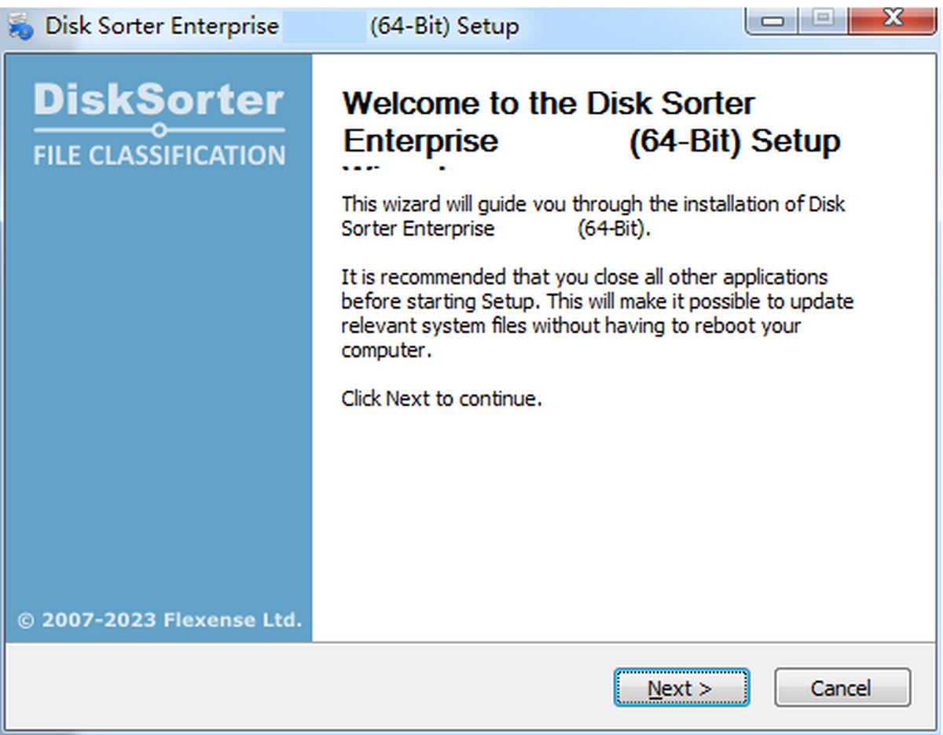The width and height of the screenshot is (943, 735).
Task: Click the recommendation about closing applications
Action: coord(596,313)
